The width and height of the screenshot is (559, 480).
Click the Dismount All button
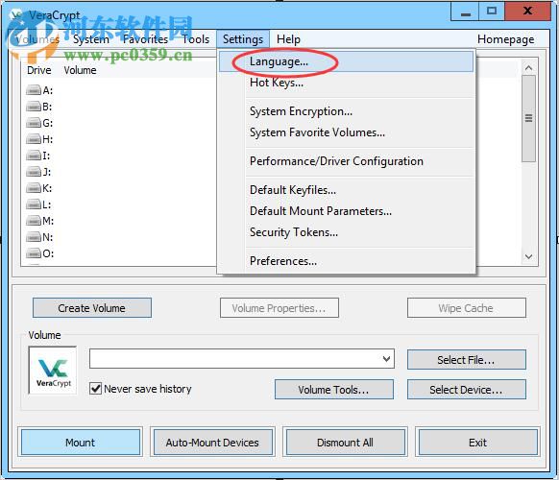coord(345,443)
